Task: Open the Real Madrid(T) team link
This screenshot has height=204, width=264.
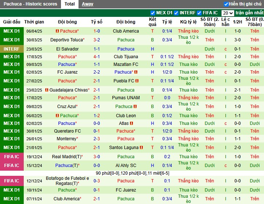Action: point(67,157)
